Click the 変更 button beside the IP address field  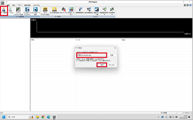112,55
